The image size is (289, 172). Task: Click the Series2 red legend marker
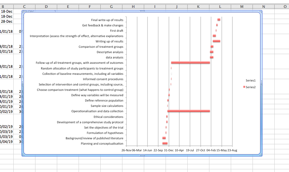[x=244, y=87]
